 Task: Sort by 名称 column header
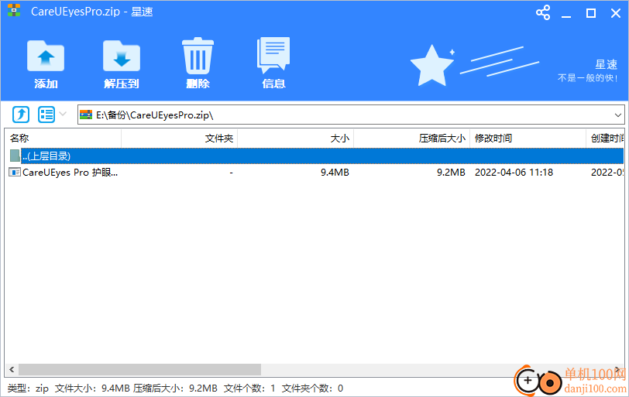click(64, 139)
